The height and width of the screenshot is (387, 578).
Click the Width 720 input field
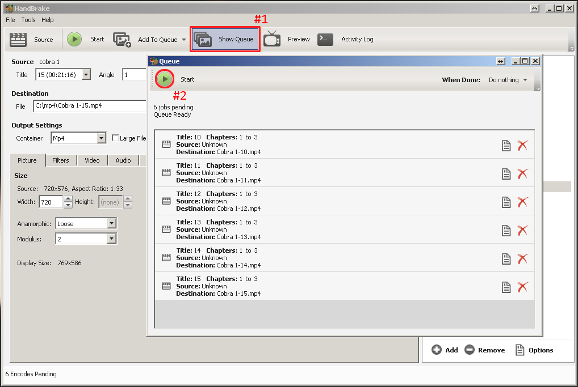click(51, 202)
